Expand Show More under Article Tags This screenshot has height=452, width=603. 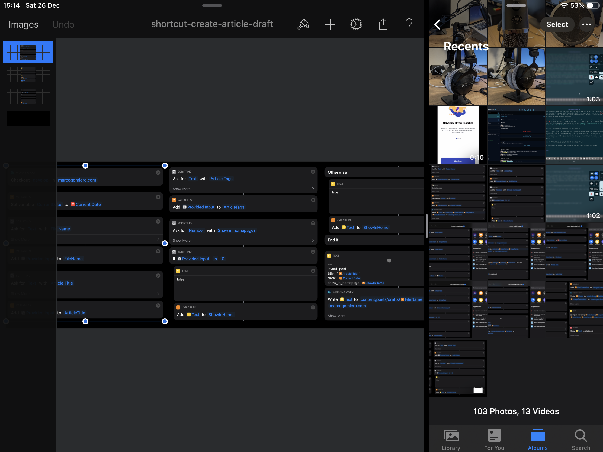(x=243, y=189)
